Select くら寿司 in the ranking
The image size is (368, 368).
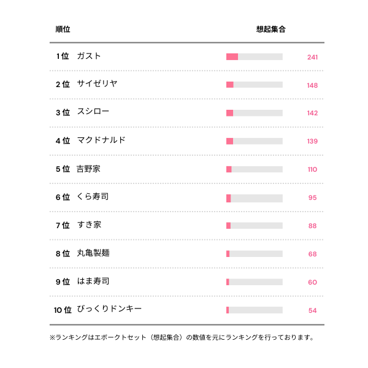click(x=93, y=197)
